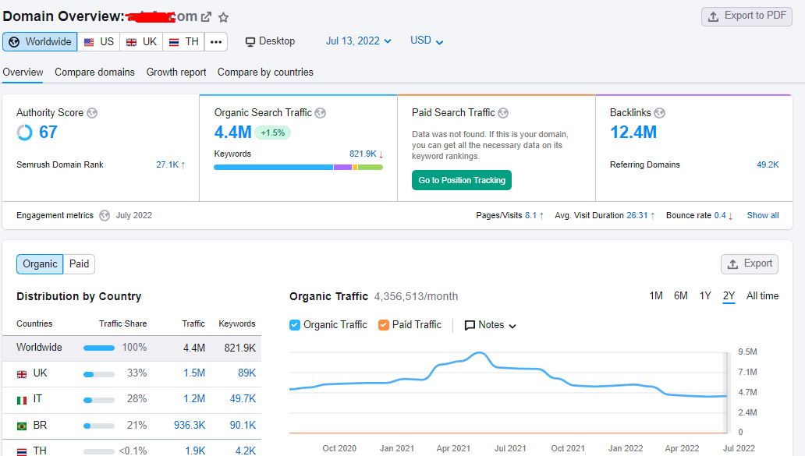Screen dimensions: 805x456
Task: Select the Worldwide database button
Action: point(40,41)
